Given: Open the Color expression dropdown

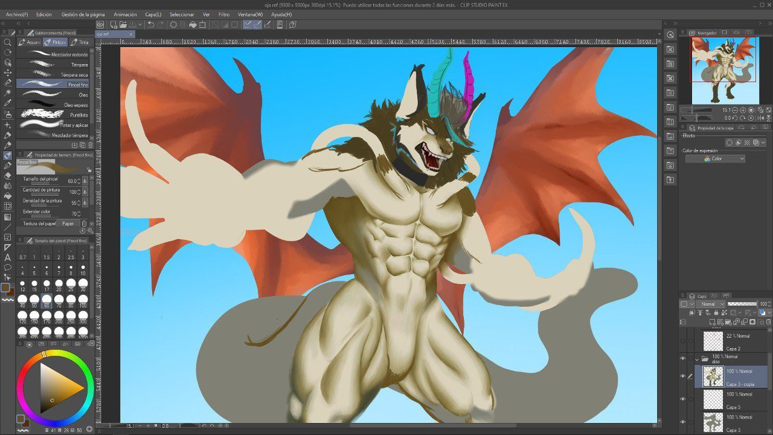Looking at the screenshot, I should 715,159.
